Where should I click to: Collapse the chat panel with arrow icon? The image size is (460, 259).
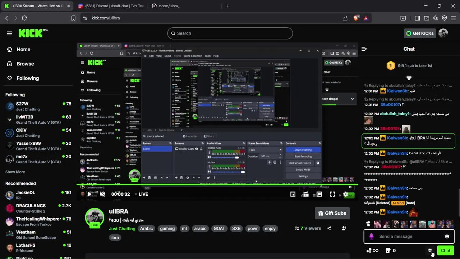(364, 49)
